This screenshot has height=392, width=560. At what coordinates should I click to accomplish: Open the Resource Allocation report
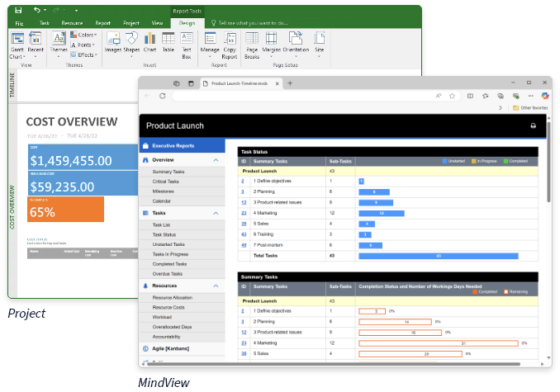183,297
